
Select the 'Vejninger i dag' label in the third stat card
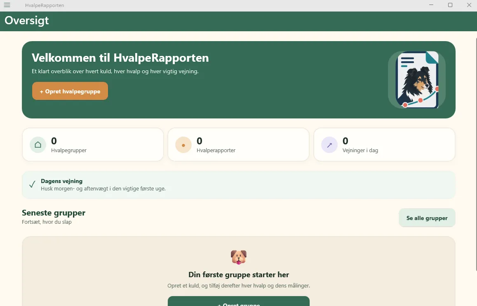click(x=360, y=150)
